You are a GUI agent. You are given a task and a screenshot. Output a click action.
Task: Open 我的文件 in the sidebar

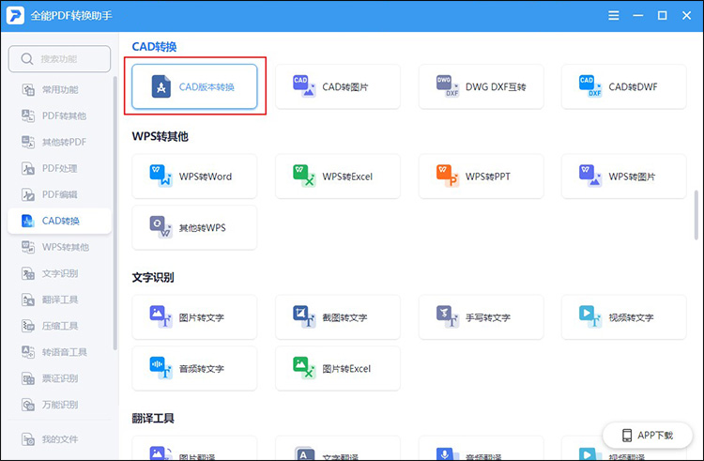point(59,439)
